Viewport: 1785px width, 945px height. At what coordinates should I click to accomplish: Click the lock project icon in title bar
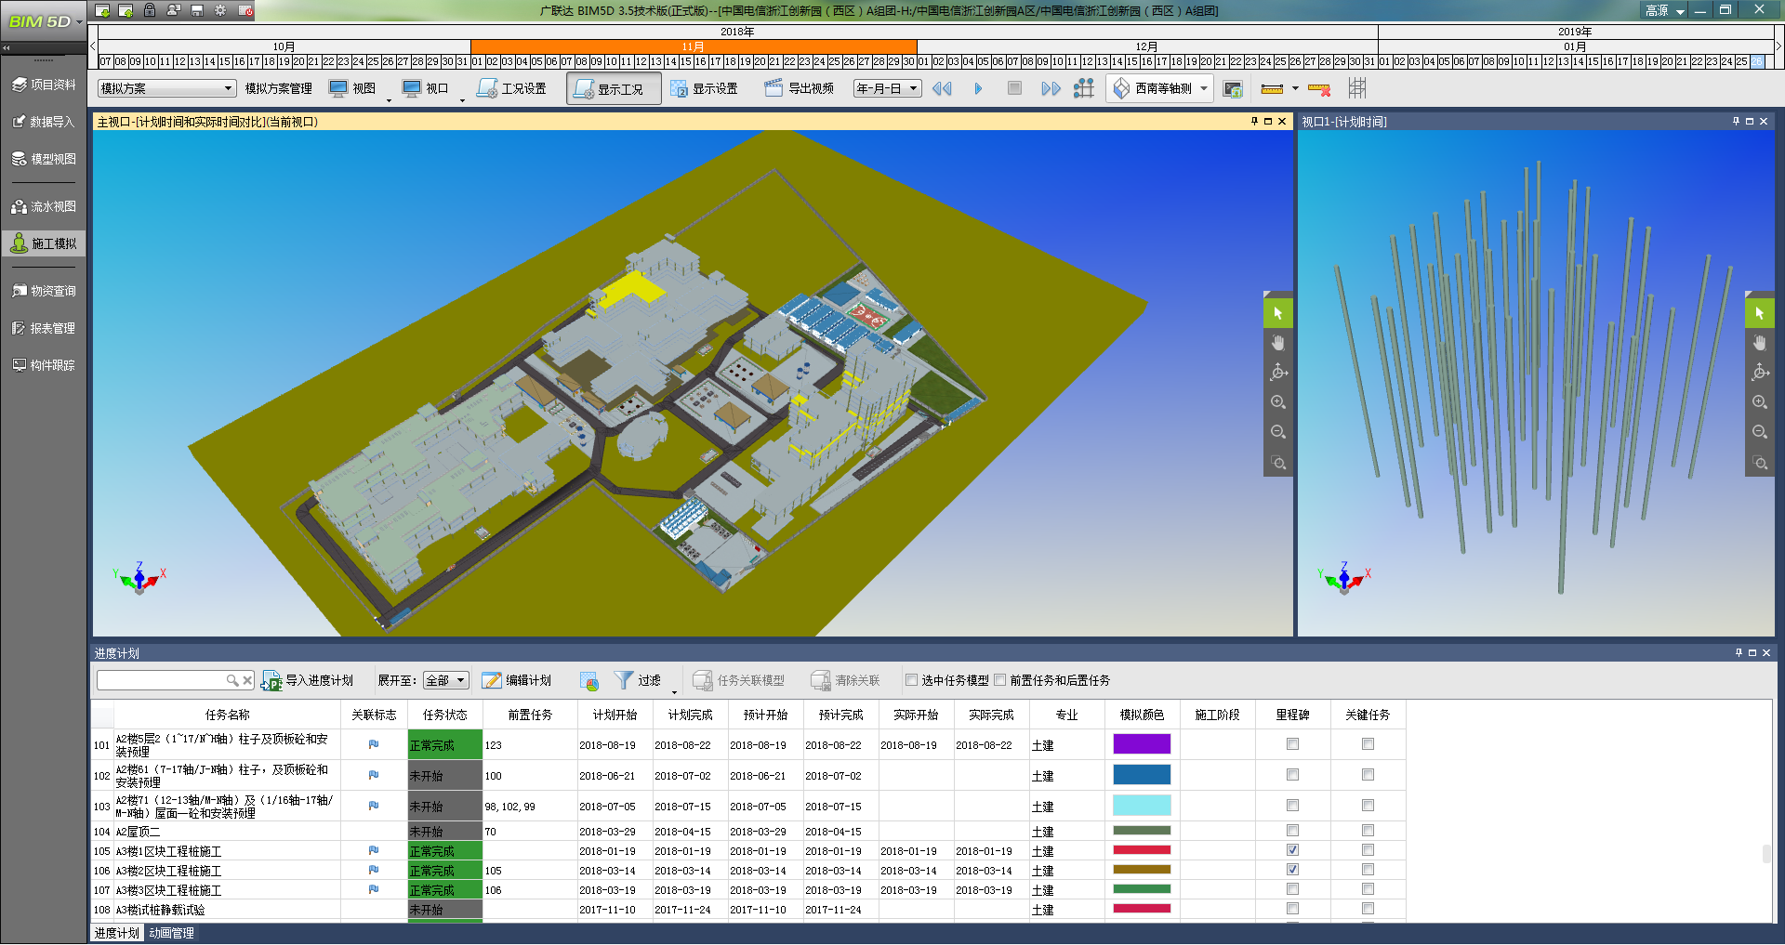150,10
